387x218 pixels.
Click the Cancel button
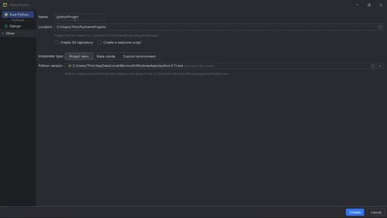[376, 213]
